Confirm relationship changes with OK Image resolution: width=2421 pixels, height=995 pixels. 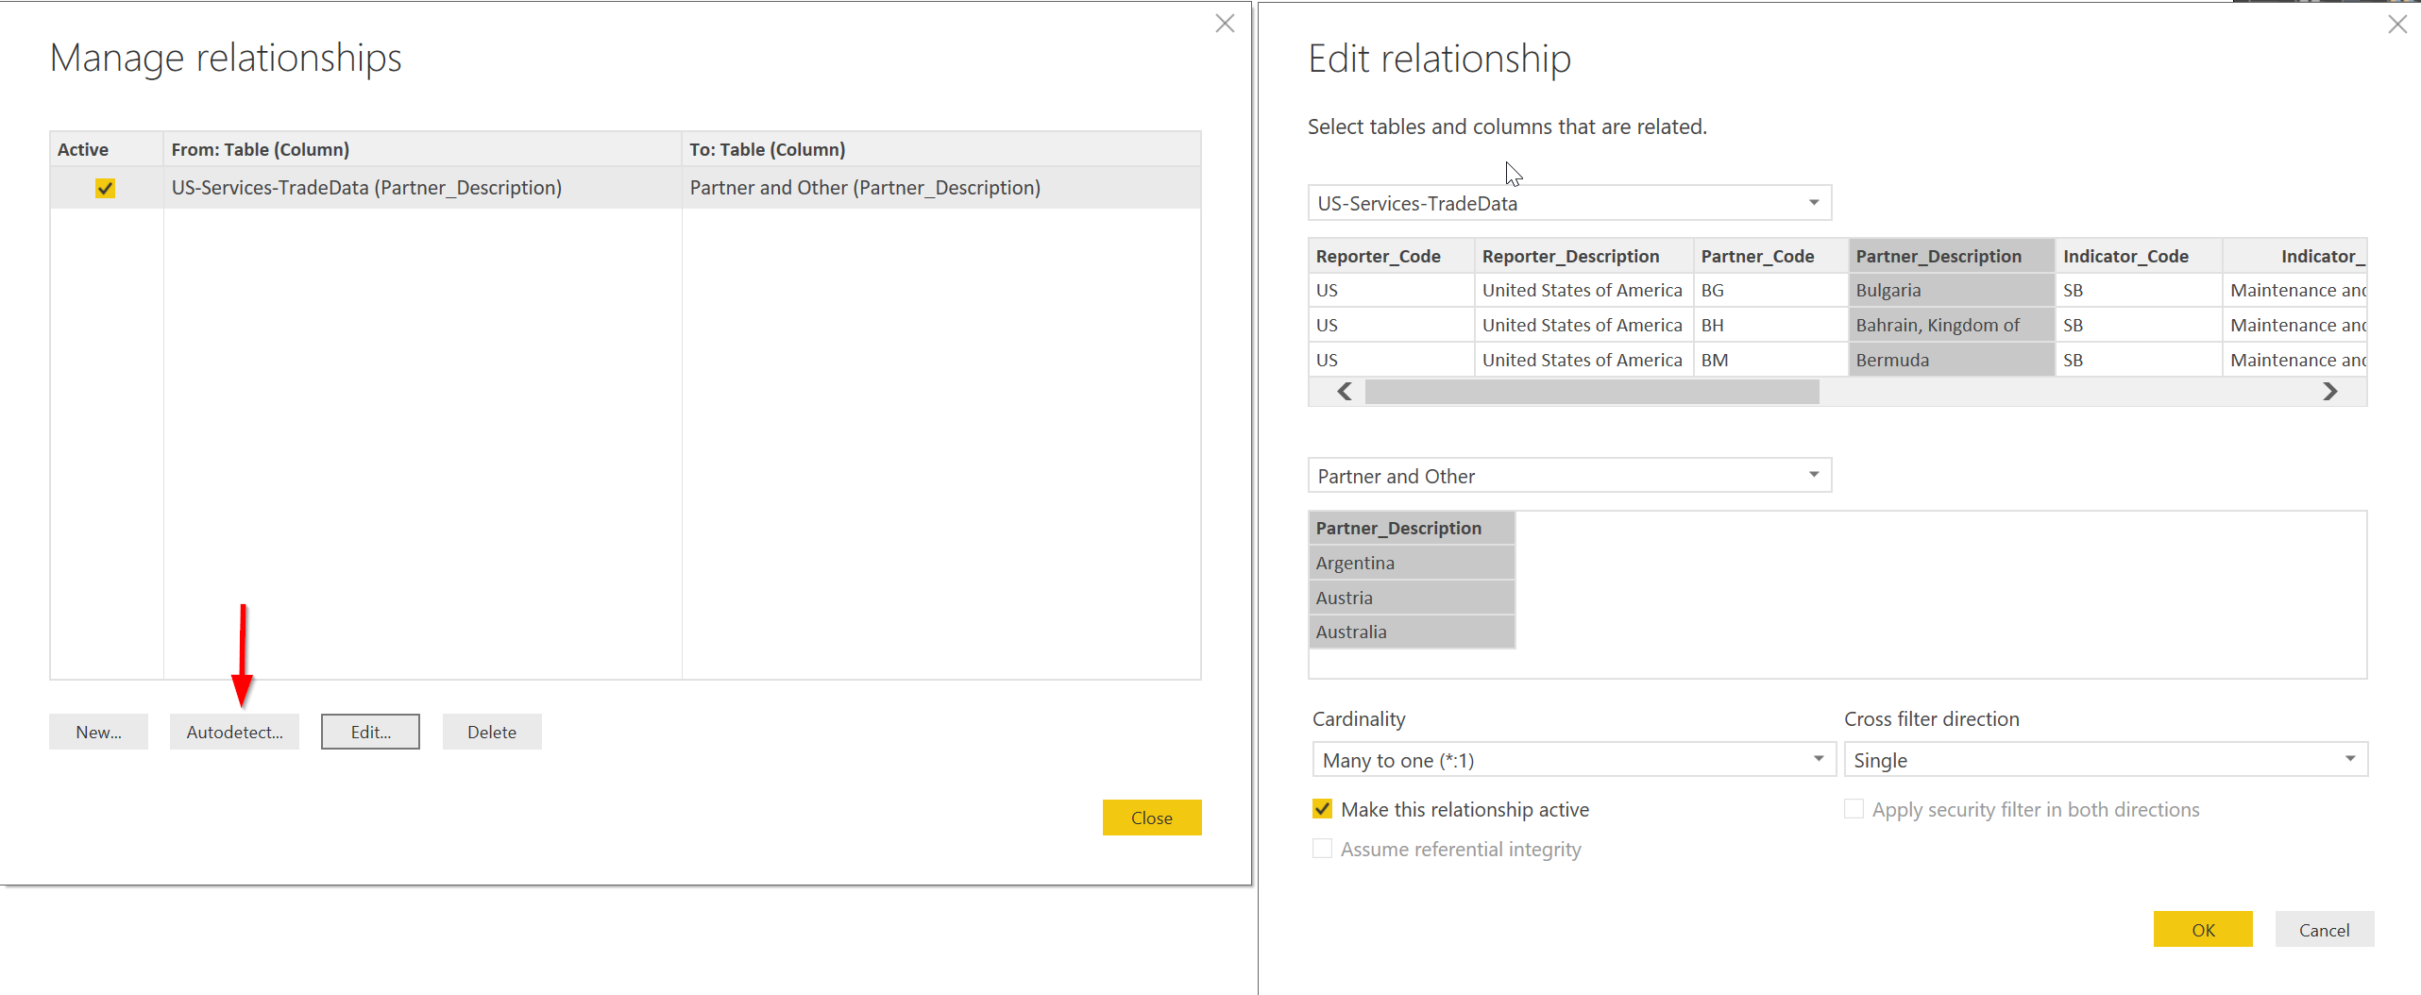point(2202,929)
